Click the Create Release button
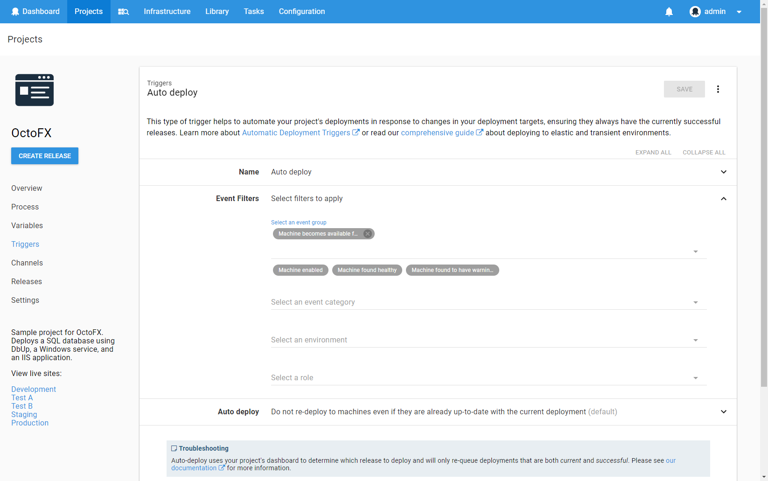768x481 pixels. (45, 156)
